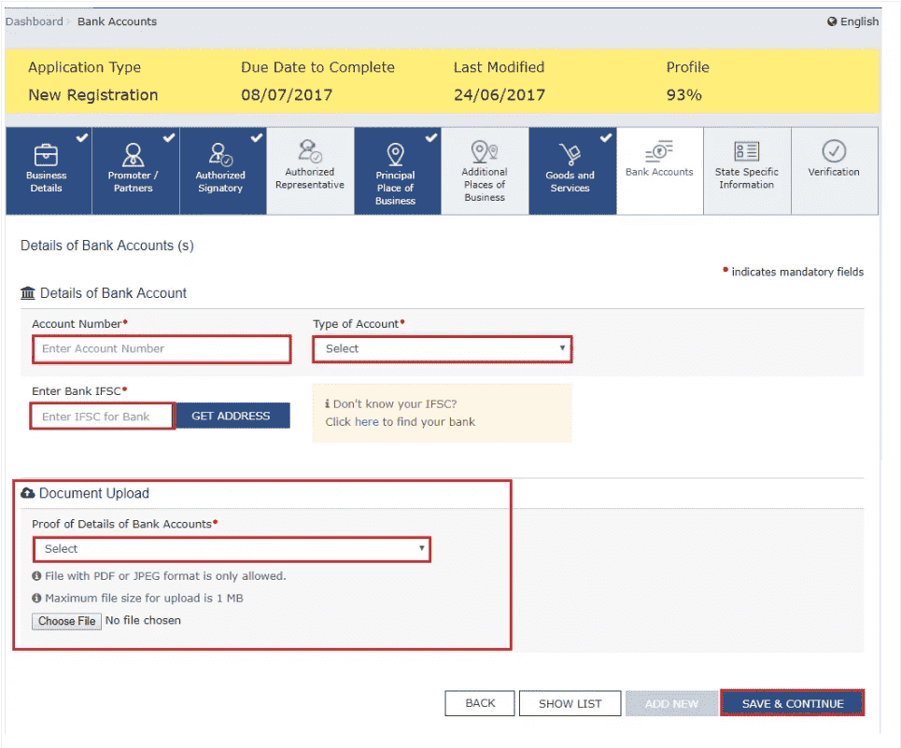
Task: Expand the Type of Account dropdown
Action: pyautogui.click(x=443, y=348)
